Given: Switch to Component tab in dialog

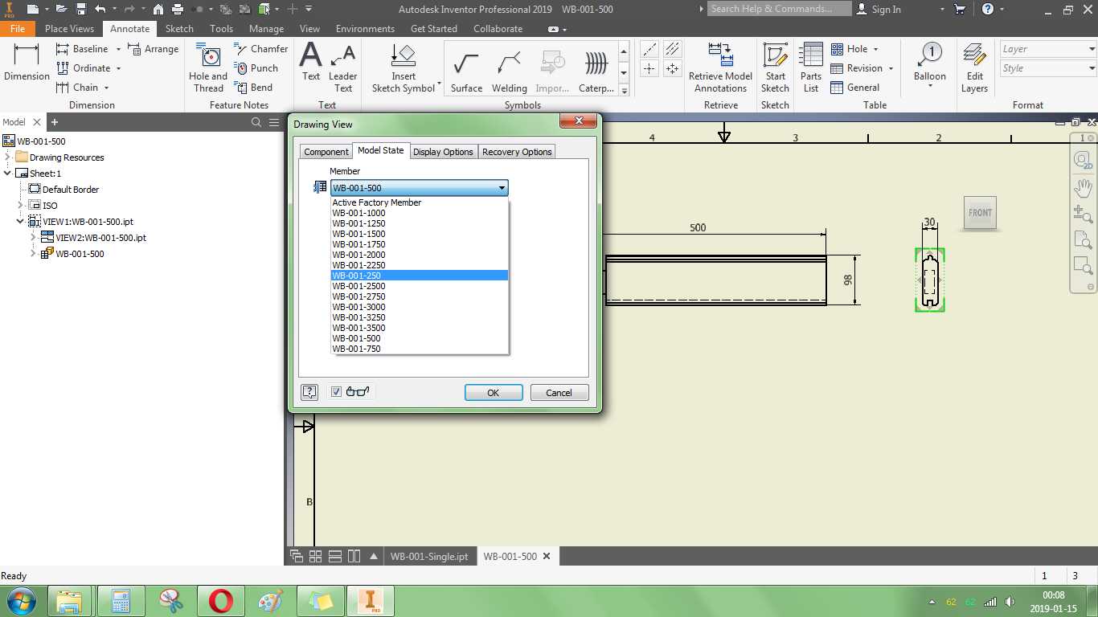Looking at the screenshot, I should point(326,152).
